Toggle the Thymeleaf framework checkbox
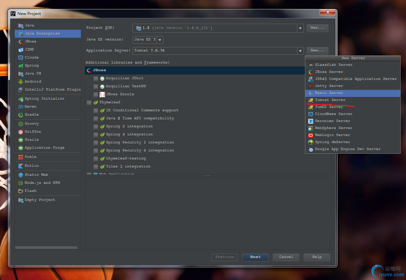This screenshot has height=280, width=406. (89, 103)
